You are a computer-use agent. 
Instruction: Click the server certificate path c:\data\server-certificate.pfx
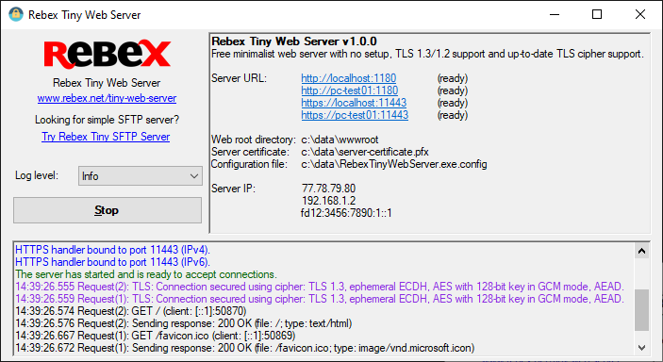point(365,152)
